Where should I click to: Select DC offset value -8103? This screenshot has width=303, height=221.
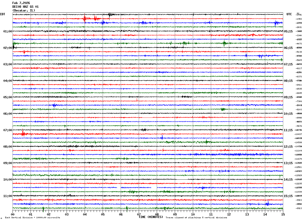click(299, 110)
